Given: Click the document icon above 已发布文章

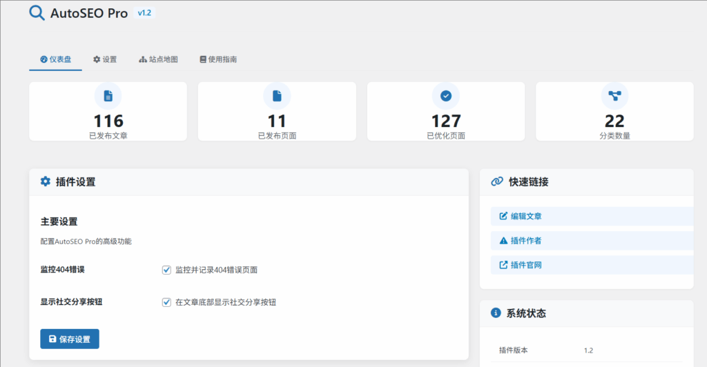Looking at the screenshot, I should coord(108,96).
